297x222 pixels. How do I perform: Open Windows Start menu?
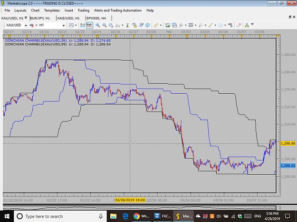pos(7,216)
